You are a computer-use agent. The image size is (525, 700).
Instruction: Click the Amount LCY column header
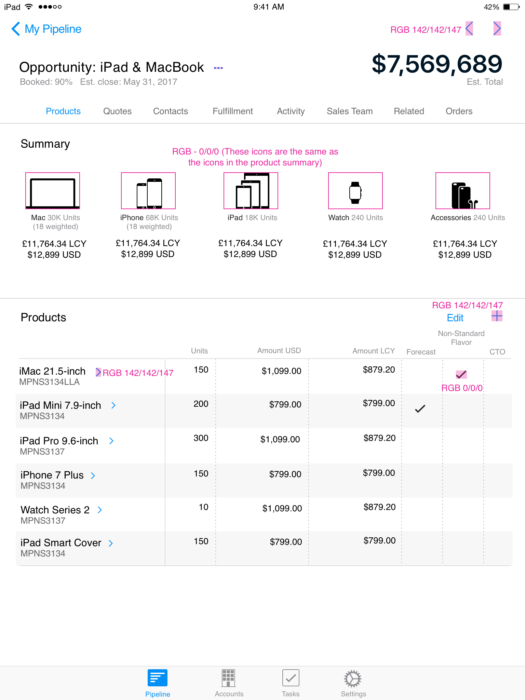[x=374, y=351]
